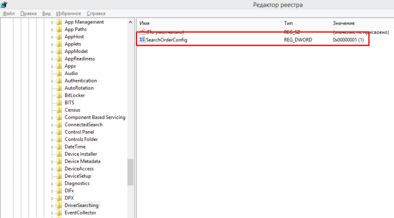
Task: Sort values by the Значение column header
Action: pos(362,23)
